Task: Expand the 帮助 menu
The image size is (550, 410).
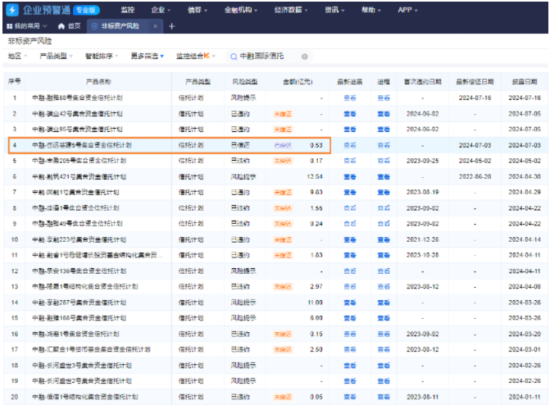Action: point(371,10)
